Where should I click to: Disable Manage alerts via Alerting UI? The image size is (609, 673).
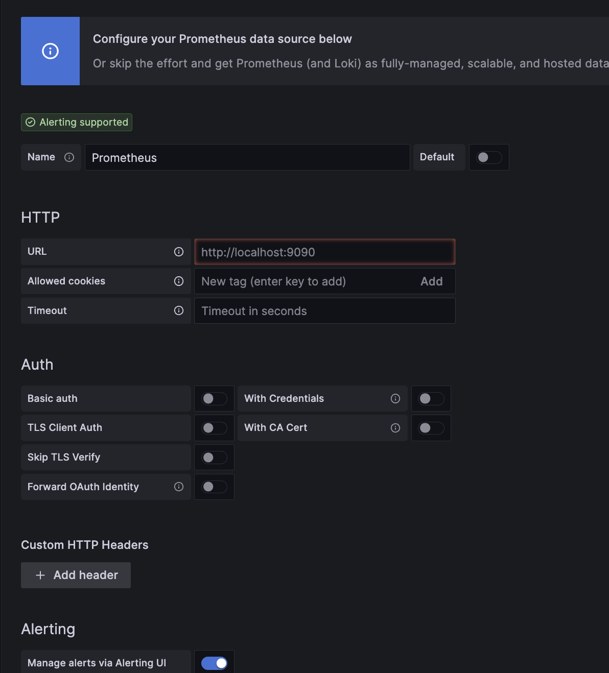pos(214,663)
